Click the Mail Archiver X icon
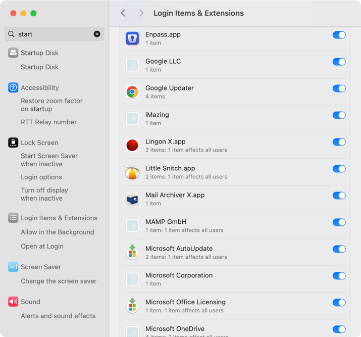This screenshot has width=361, height=337. [x=132, y=199]
